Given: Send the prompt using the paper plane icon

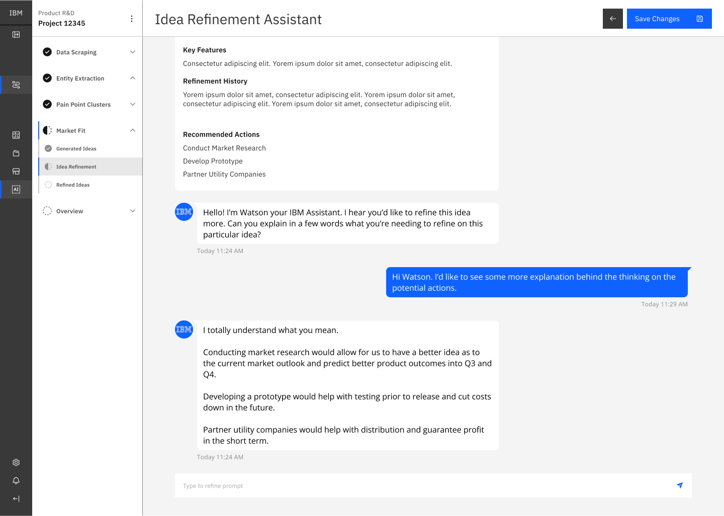Looking at the screenshot, I should tap(679, 485).
